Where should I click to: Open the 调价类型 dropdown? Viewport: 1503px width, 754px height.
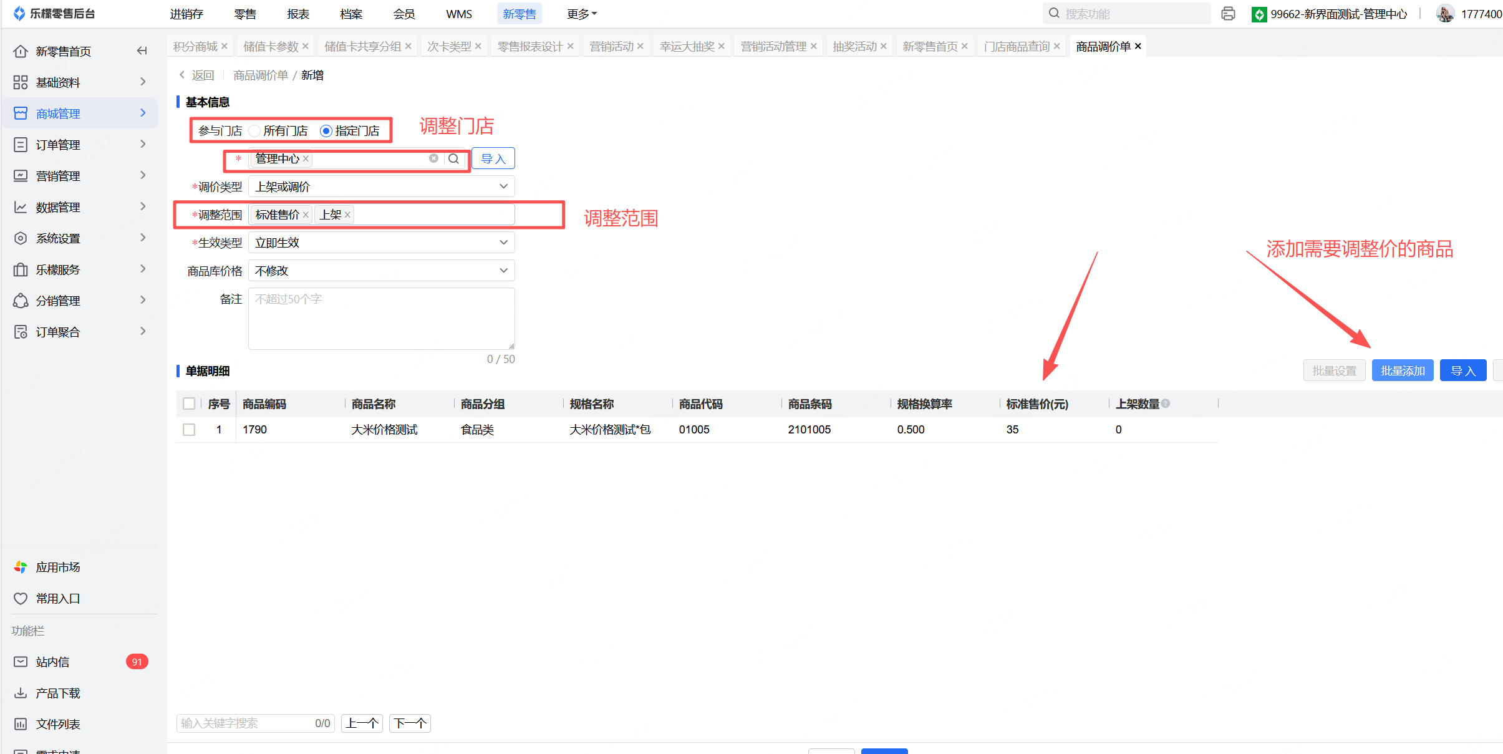pos(381,186)
